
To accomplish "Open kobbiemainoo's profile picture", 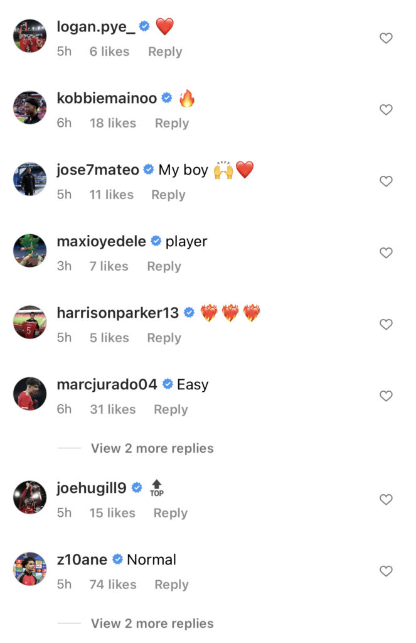I will (x=30, y=107).
